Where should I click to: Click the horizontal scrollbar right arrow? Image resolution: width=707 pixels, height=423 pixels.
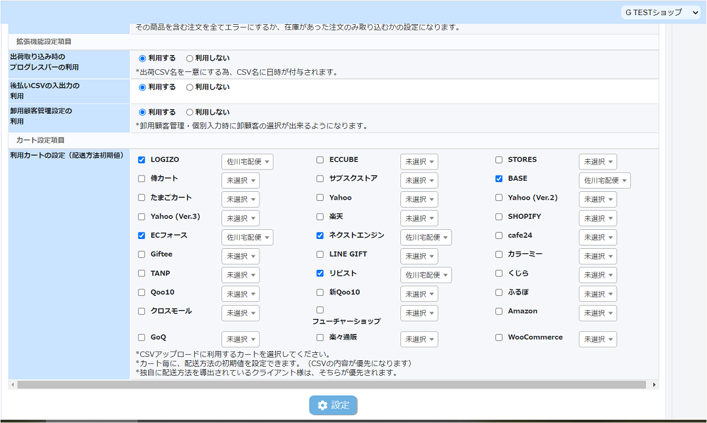click(654, 385)
